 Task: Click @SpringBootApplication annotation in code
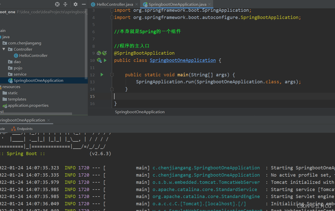click(144, 53)
